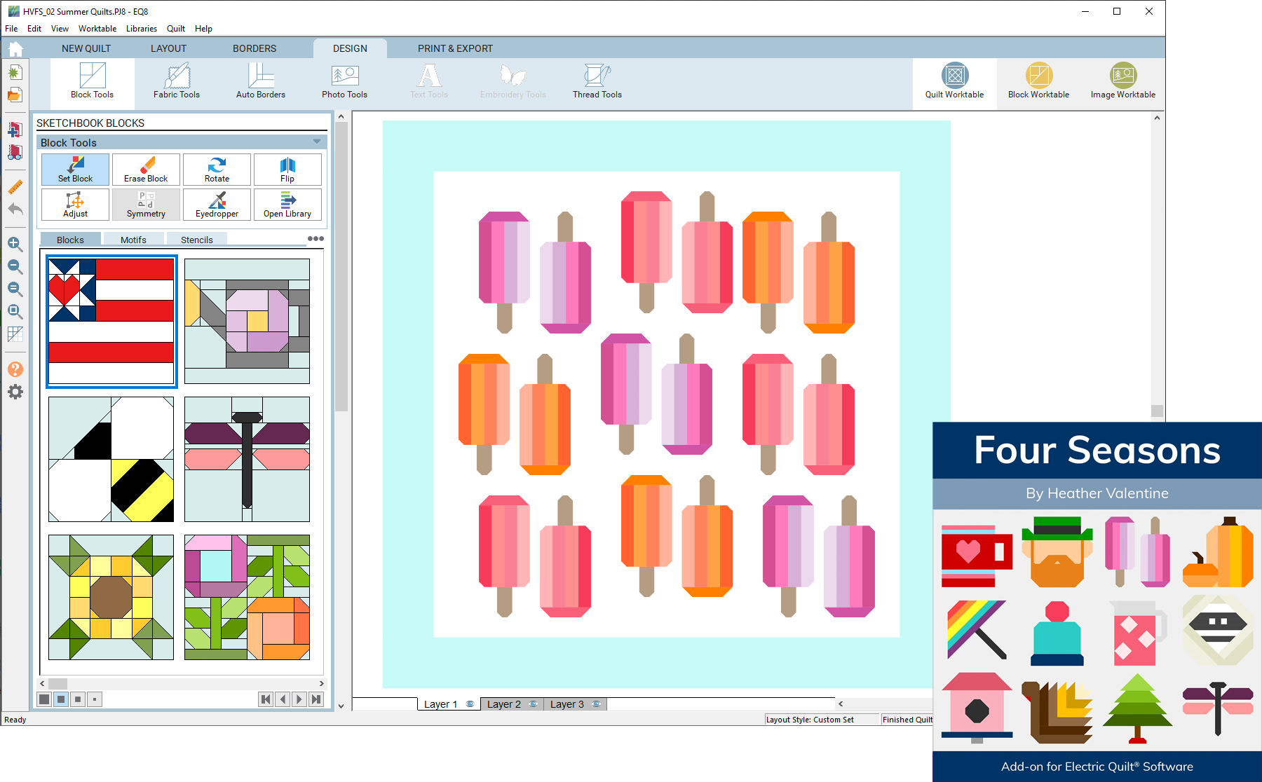Pick the Eyedropper tool
Viewport: 1262px width, 782px height.
pos(217,205)
